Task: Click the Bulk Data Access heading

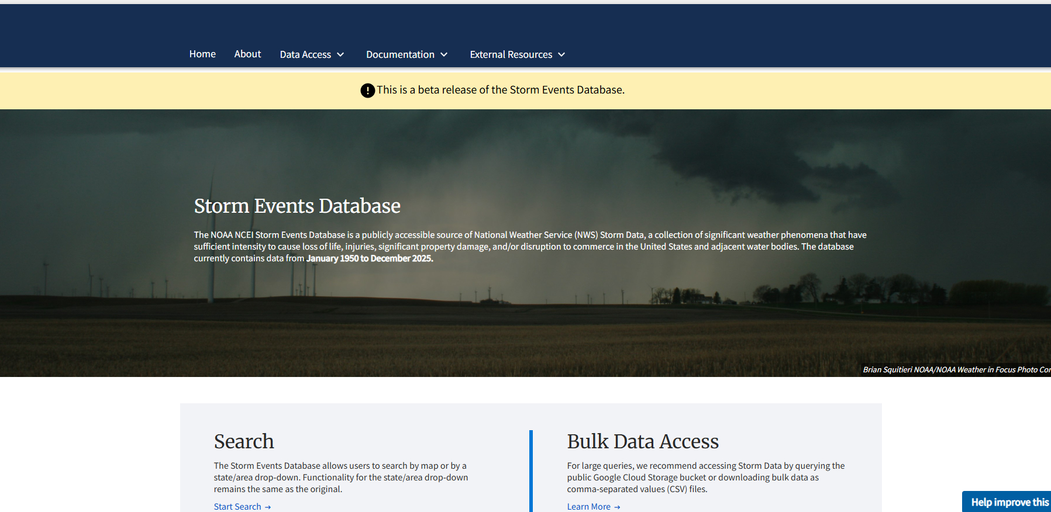Action: 642,441
